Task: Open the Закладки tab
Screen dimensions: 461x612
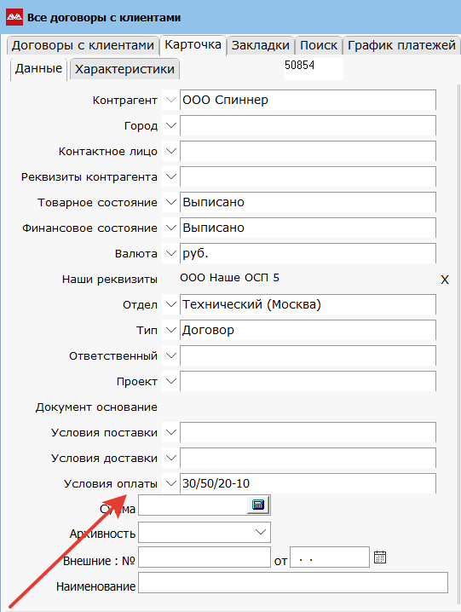Action: pyautogui.click(x=261, y=45)
